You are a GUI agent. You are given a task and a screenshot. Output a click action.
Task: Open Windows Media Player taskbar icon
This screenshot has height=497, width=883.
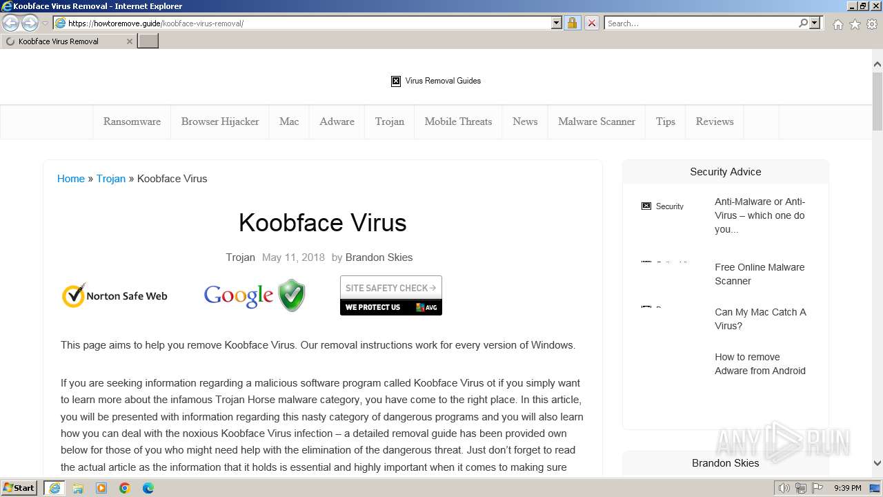(101, 488)
